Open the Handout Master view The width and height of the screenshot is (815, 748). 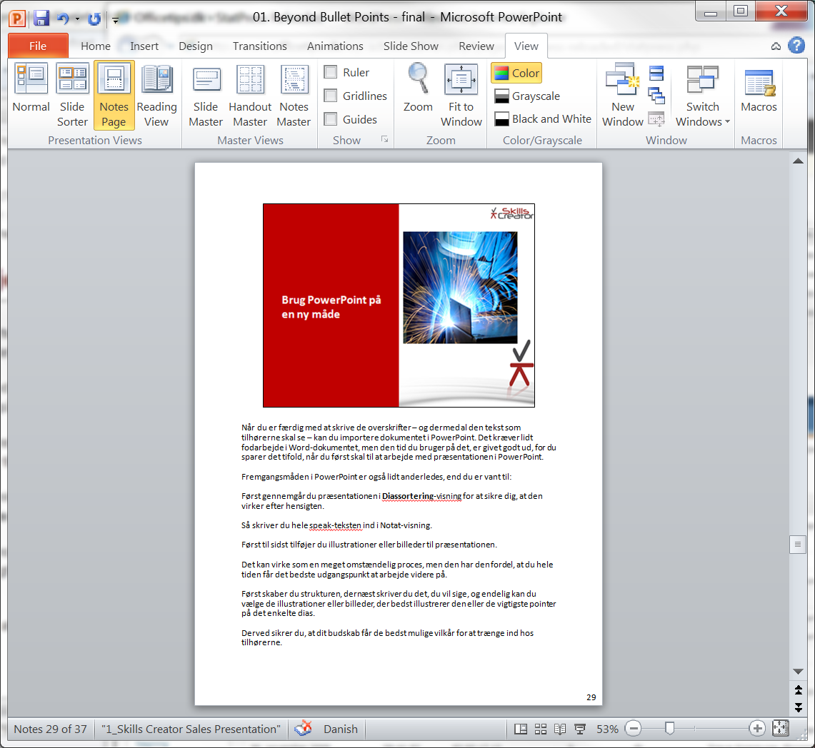(250, 95)
